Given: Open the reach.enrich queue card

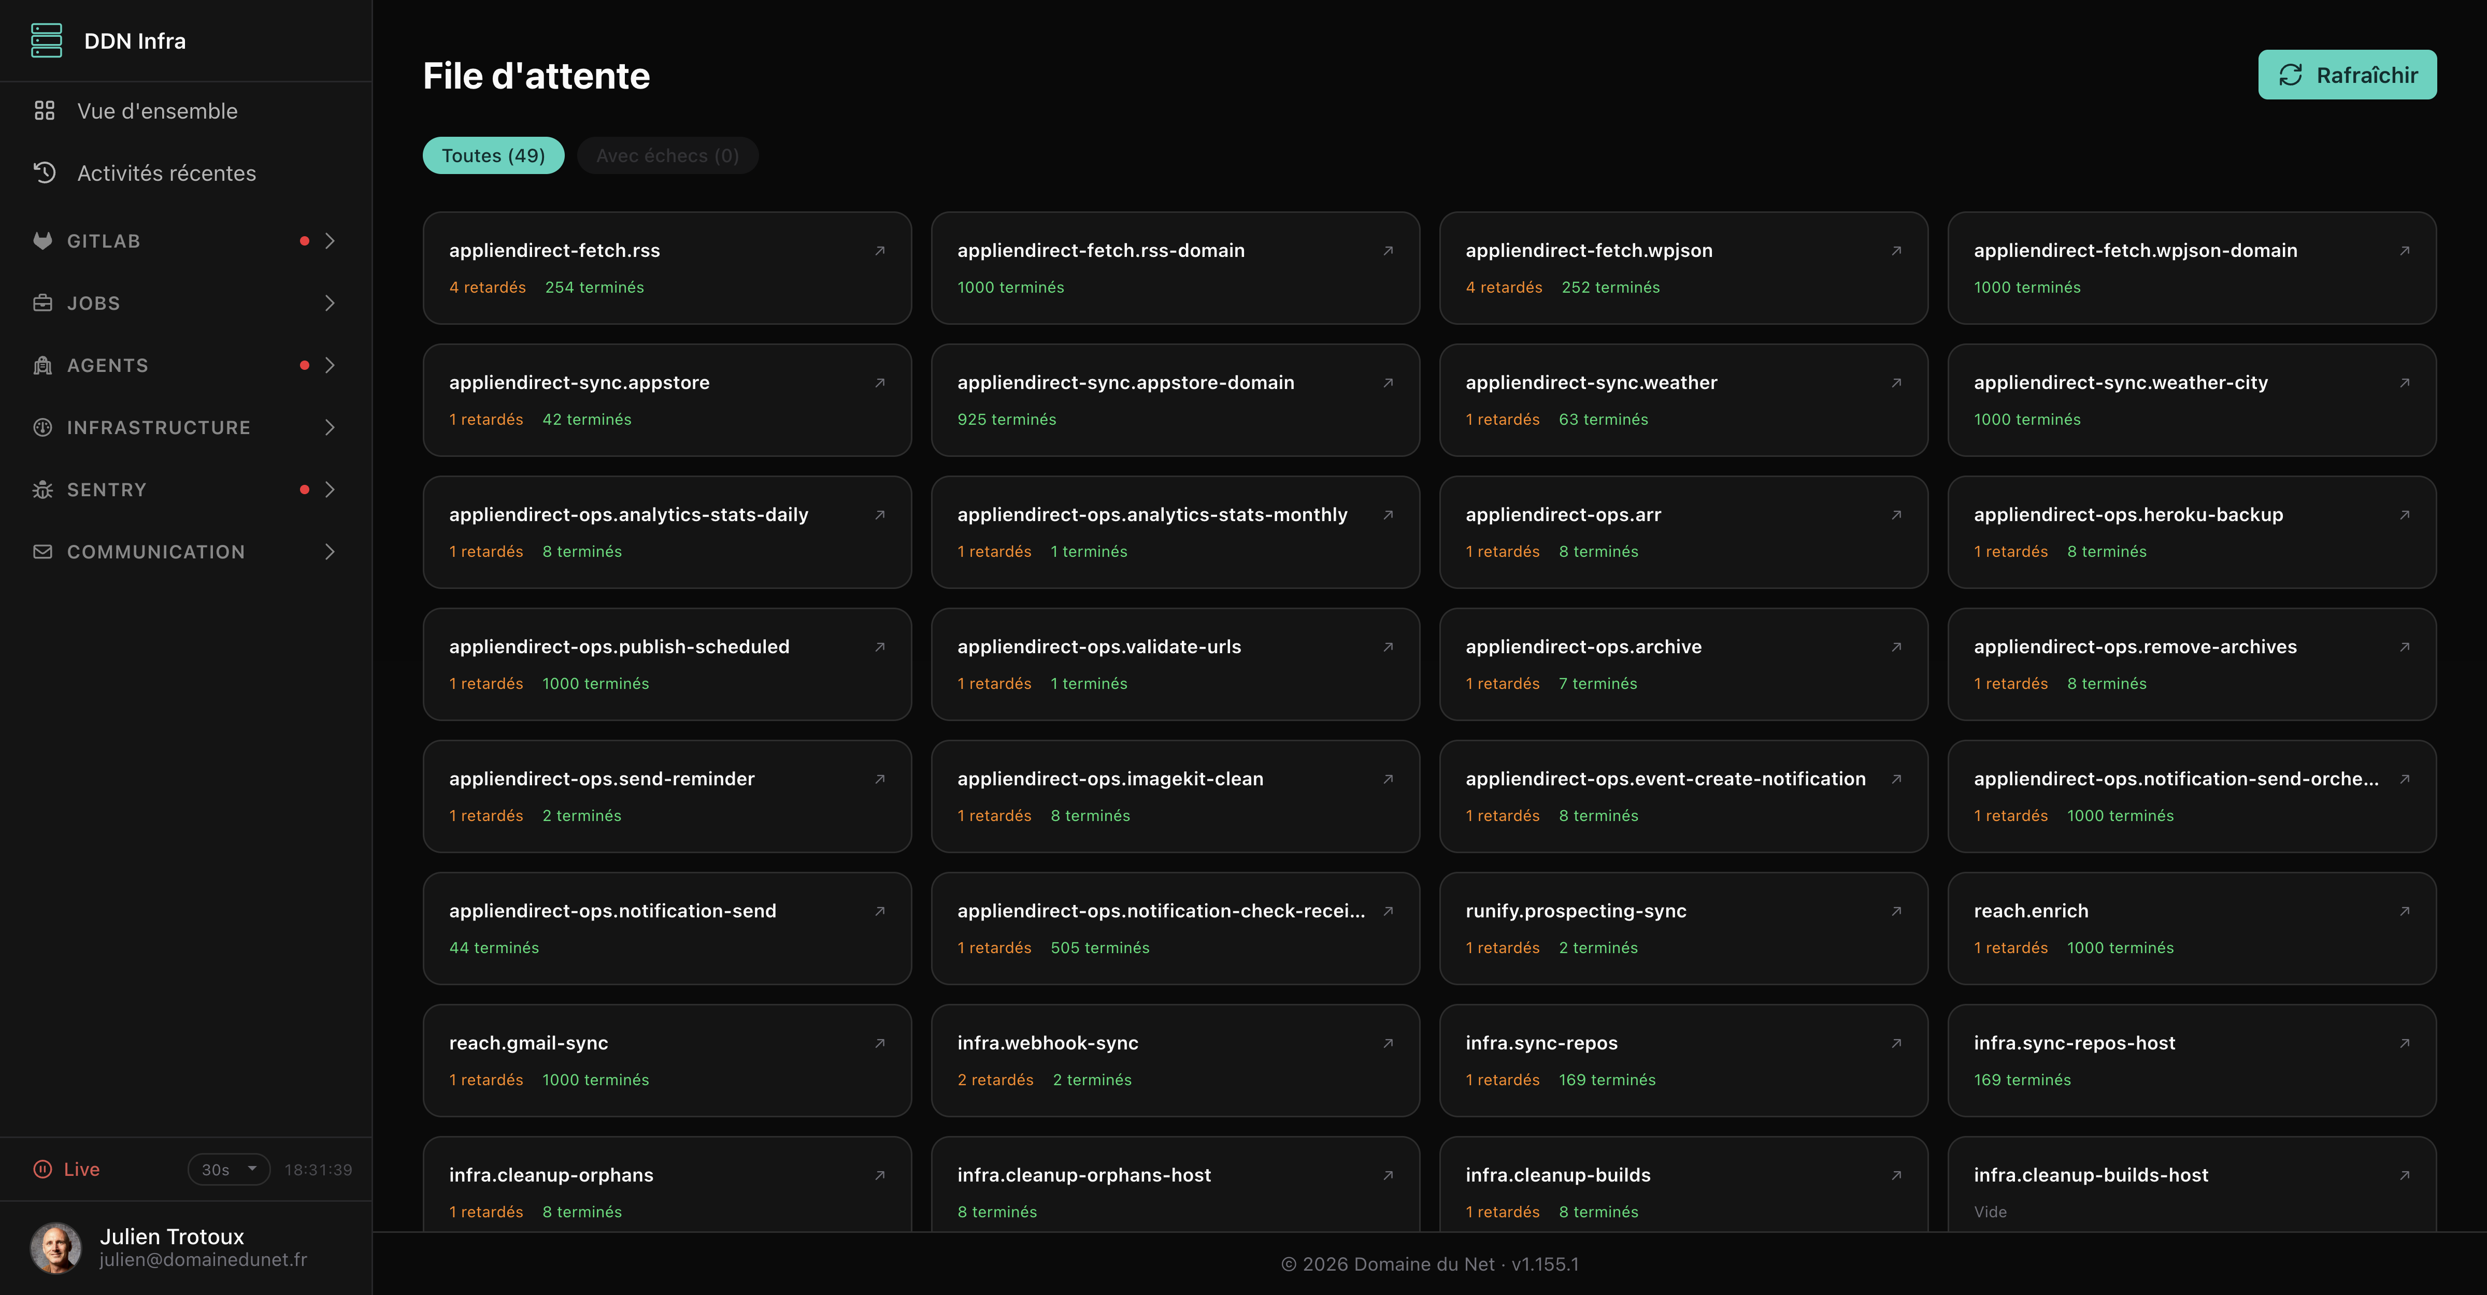Looking at the screenshot, I should click(2192, 928).
